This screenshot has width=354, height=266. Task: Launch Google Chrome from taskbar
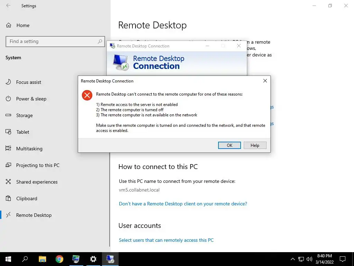[x=59, y=259]
